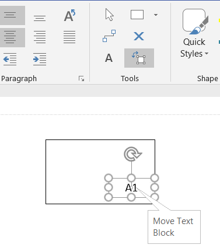The image size is (220, 248).
Task: Click the top-middle text block handle
Action: coord(131,178)
